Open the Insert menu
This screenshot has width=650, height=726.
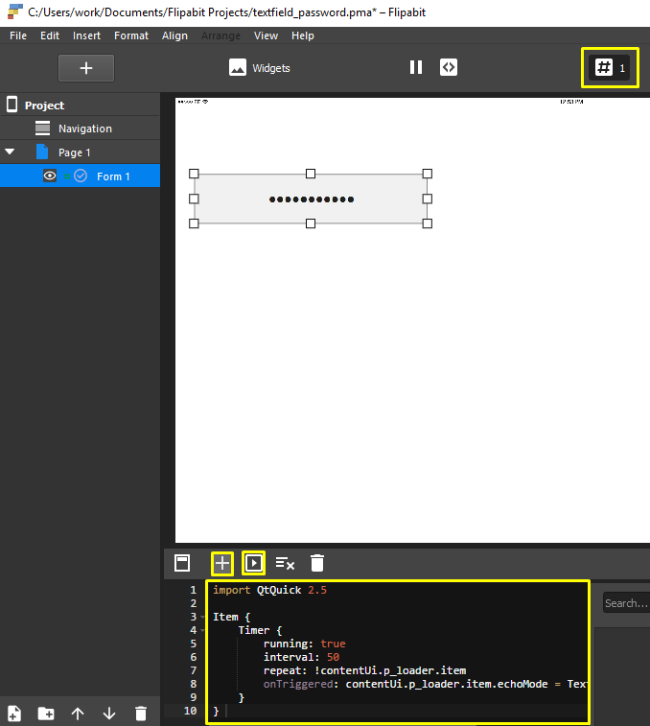[86, 35]
